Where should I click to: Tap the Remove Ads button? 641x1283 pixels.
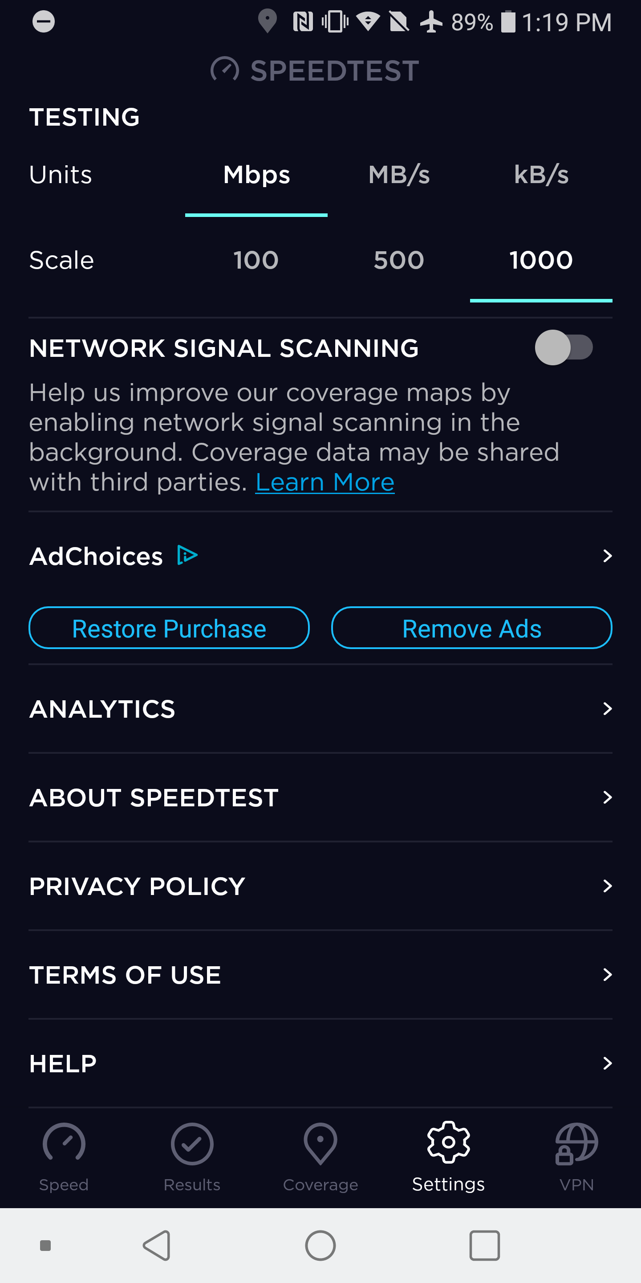(471, 628)
